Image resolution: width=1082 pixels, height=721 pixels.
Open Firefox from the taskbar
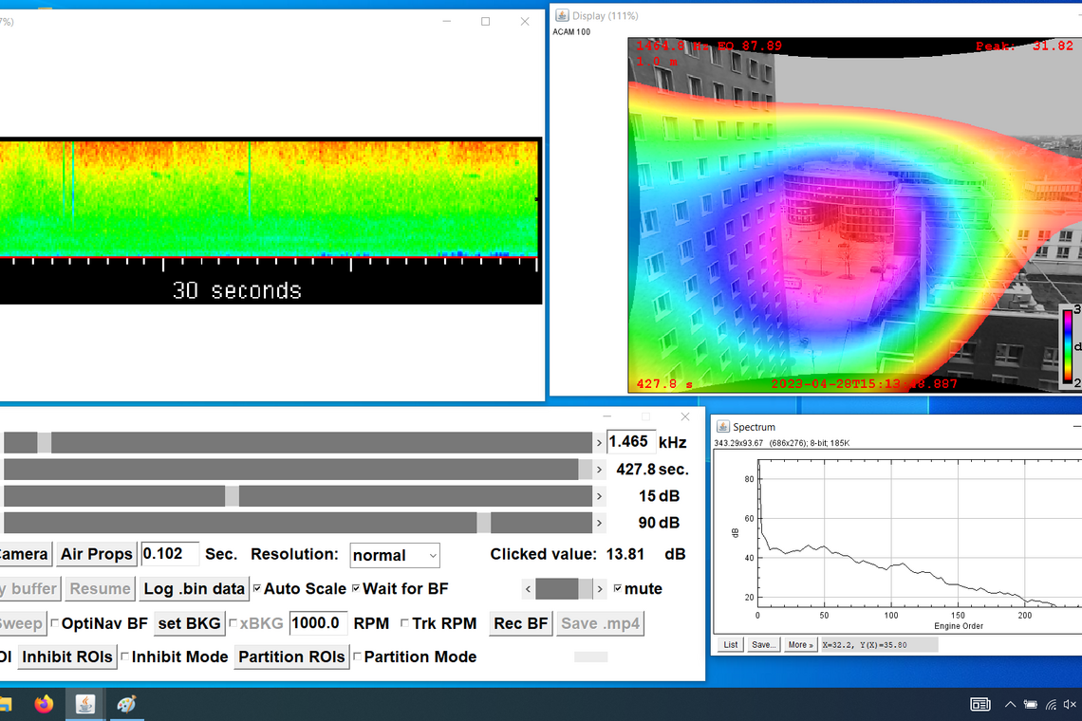44,704
